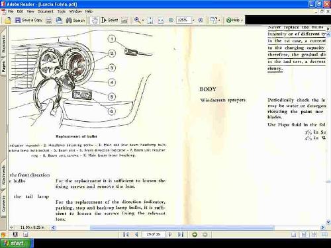Click the Print icon

pos(49,21)
